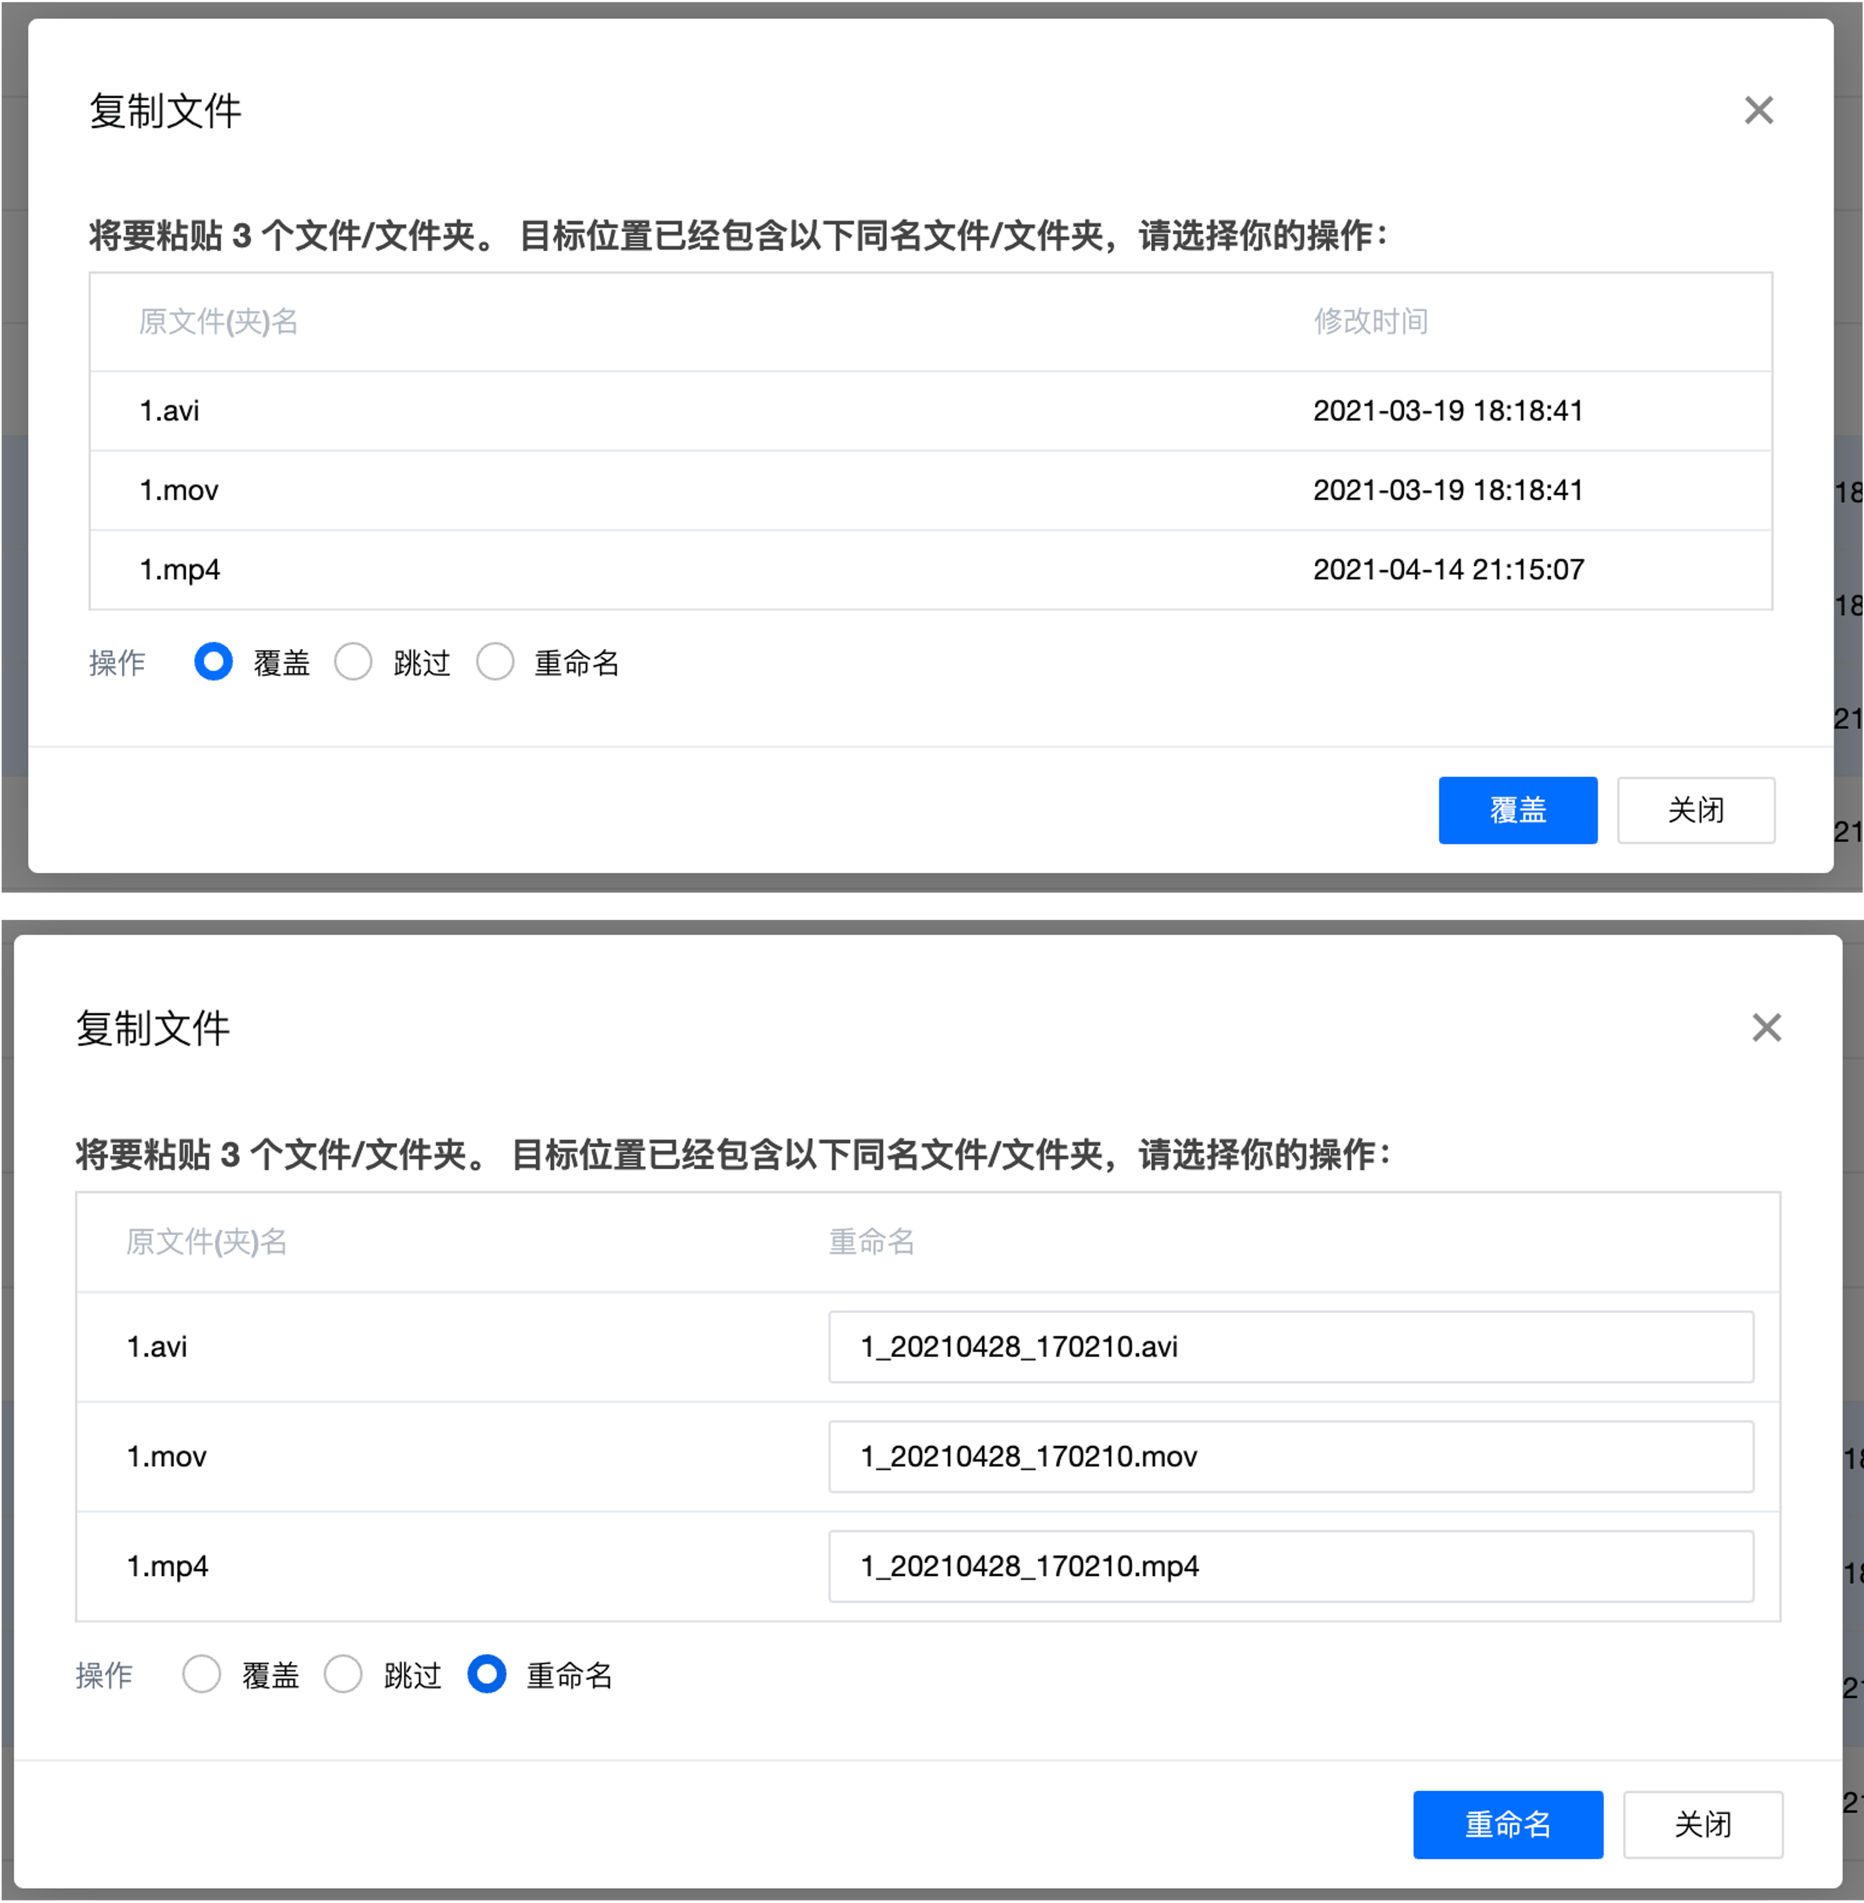Viewport: 1864px width, 1903px height.
Task: Edit rename field for 1.mp4
Action: coord(1290,1566)
